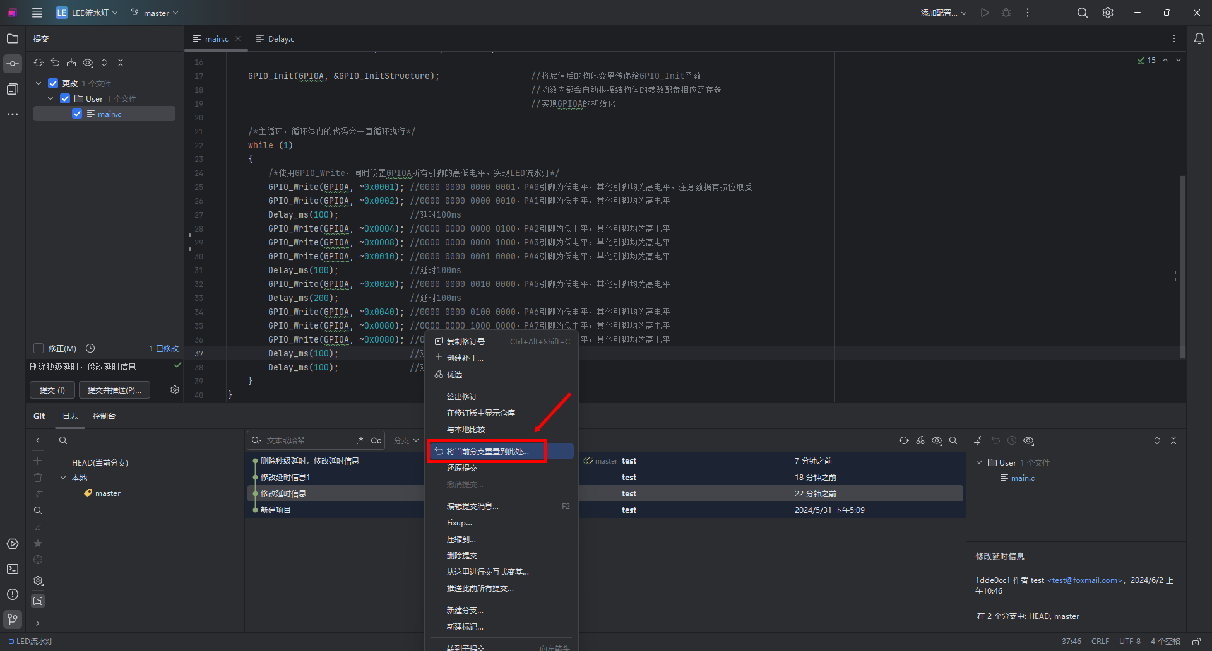Image resolution: width=1212 pixels, height=651 pixels.
Task: Click the commit log search text field
Action: pos(308,440)
